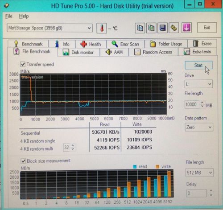Open the Health tab

click(x=91, y=44)
